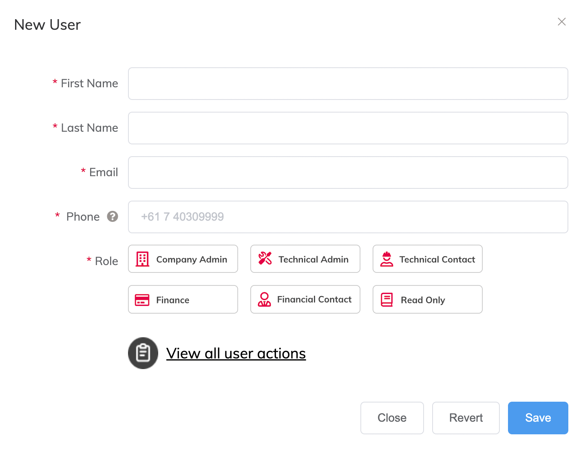
Task: Revert the form changes
Action: [466, 418]
